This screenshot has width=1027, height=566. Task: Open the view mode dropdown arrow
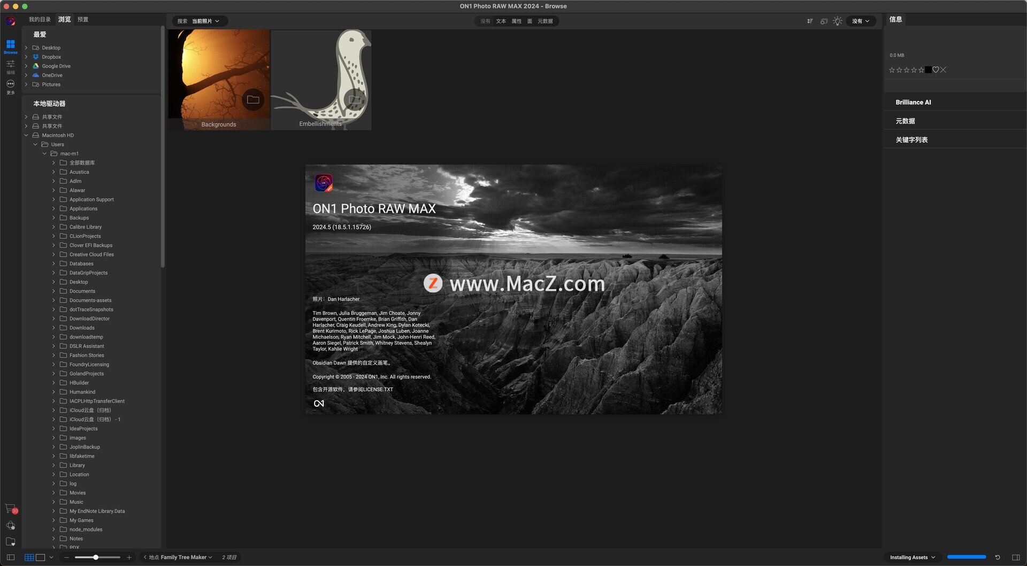pos(51,557)
